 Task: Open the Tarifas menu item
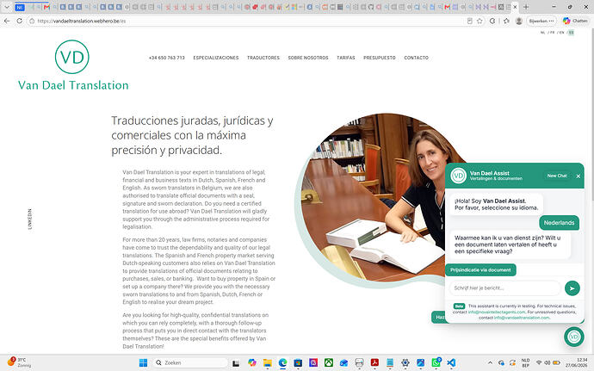[x=346, y=58]
